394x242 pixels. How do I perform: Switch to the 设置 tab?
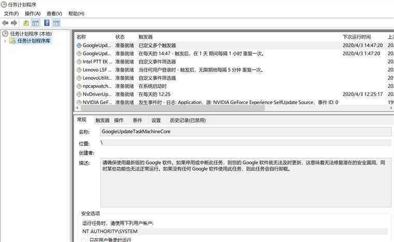(x=156, y=120)
